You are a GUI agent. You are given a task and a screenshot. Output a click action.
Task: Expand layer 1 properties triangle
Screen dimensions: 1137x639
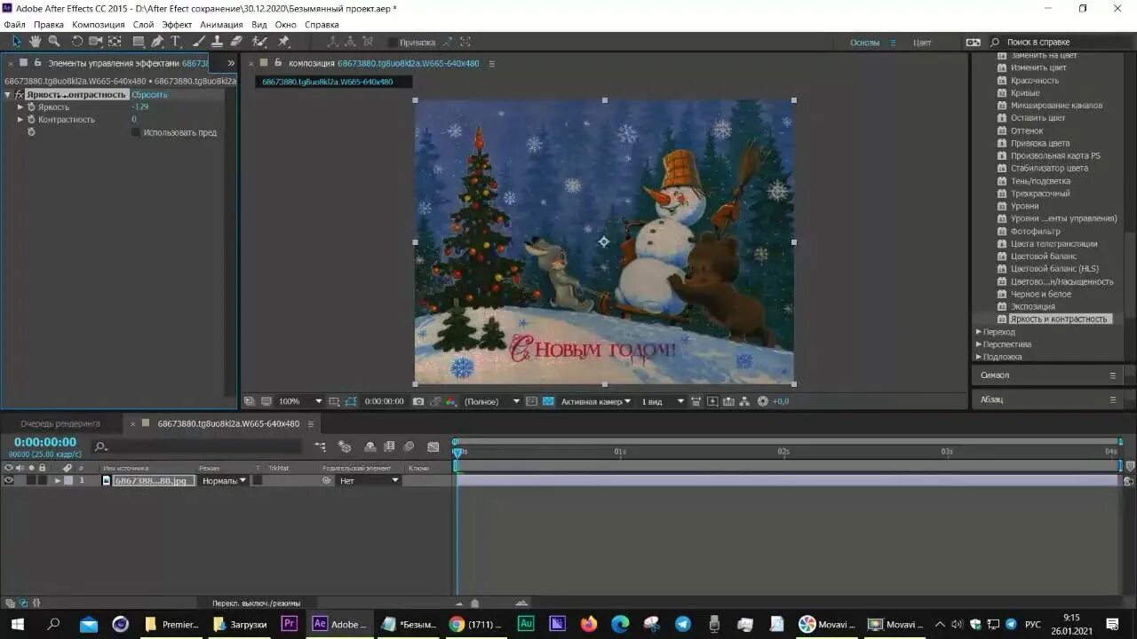58,480
